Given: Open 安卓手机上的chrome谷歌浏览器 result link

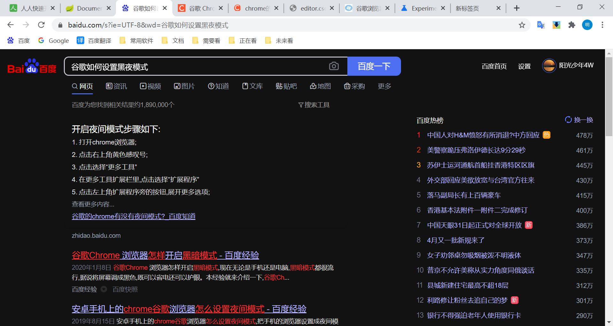Looking at the screenshot, I should (189, 309).
